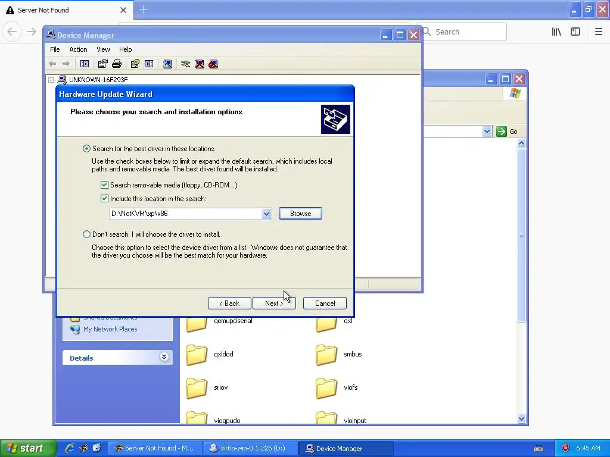Viewport: 610px width, 457px height.
Task: Select Search for the best driver option
Action: click(86, 148)
